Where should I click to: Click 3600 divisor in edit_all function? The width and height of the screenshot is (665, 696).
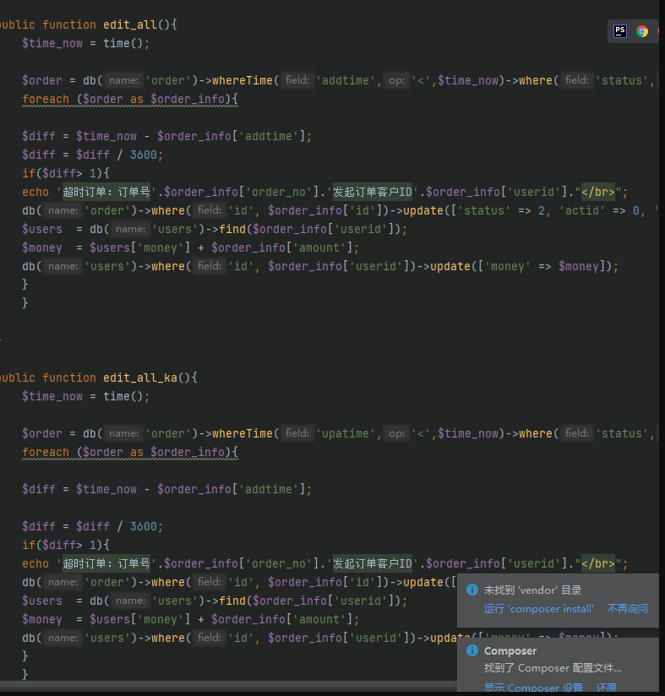coord(144,155)
